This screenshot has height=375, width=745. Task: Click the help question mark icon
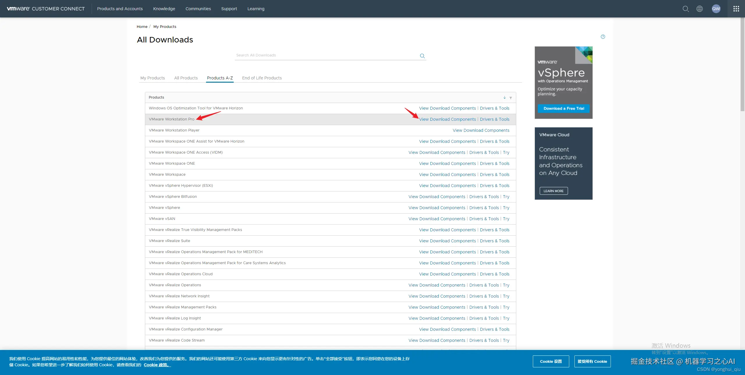603,37
